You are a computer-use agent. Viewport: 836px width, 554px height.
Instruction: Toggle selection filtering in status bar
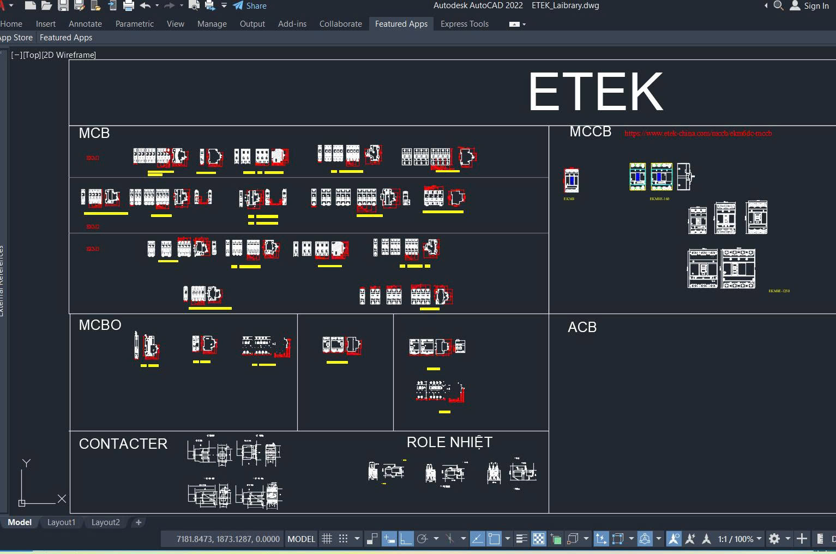(x=618, y=539)
